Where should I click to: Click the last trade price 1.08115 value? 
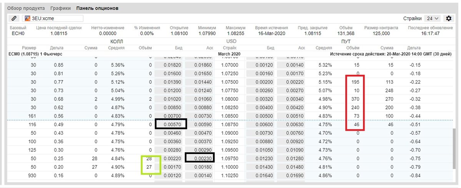point(59,33)
